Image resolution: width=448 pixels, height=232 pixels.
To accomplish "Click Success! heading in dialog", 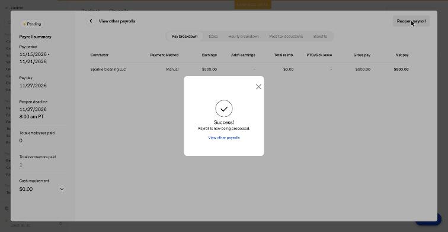I will coord(224,122).
